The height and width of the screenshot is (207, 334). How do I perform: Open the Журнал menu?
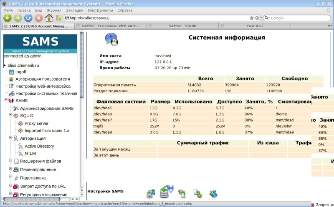(54, 10)
